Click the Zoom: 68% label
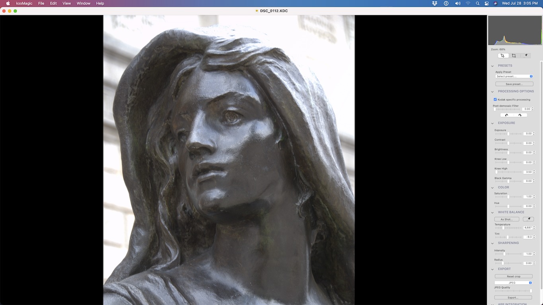The width and height of the screenshot is (543, 305). pos(498,49)
